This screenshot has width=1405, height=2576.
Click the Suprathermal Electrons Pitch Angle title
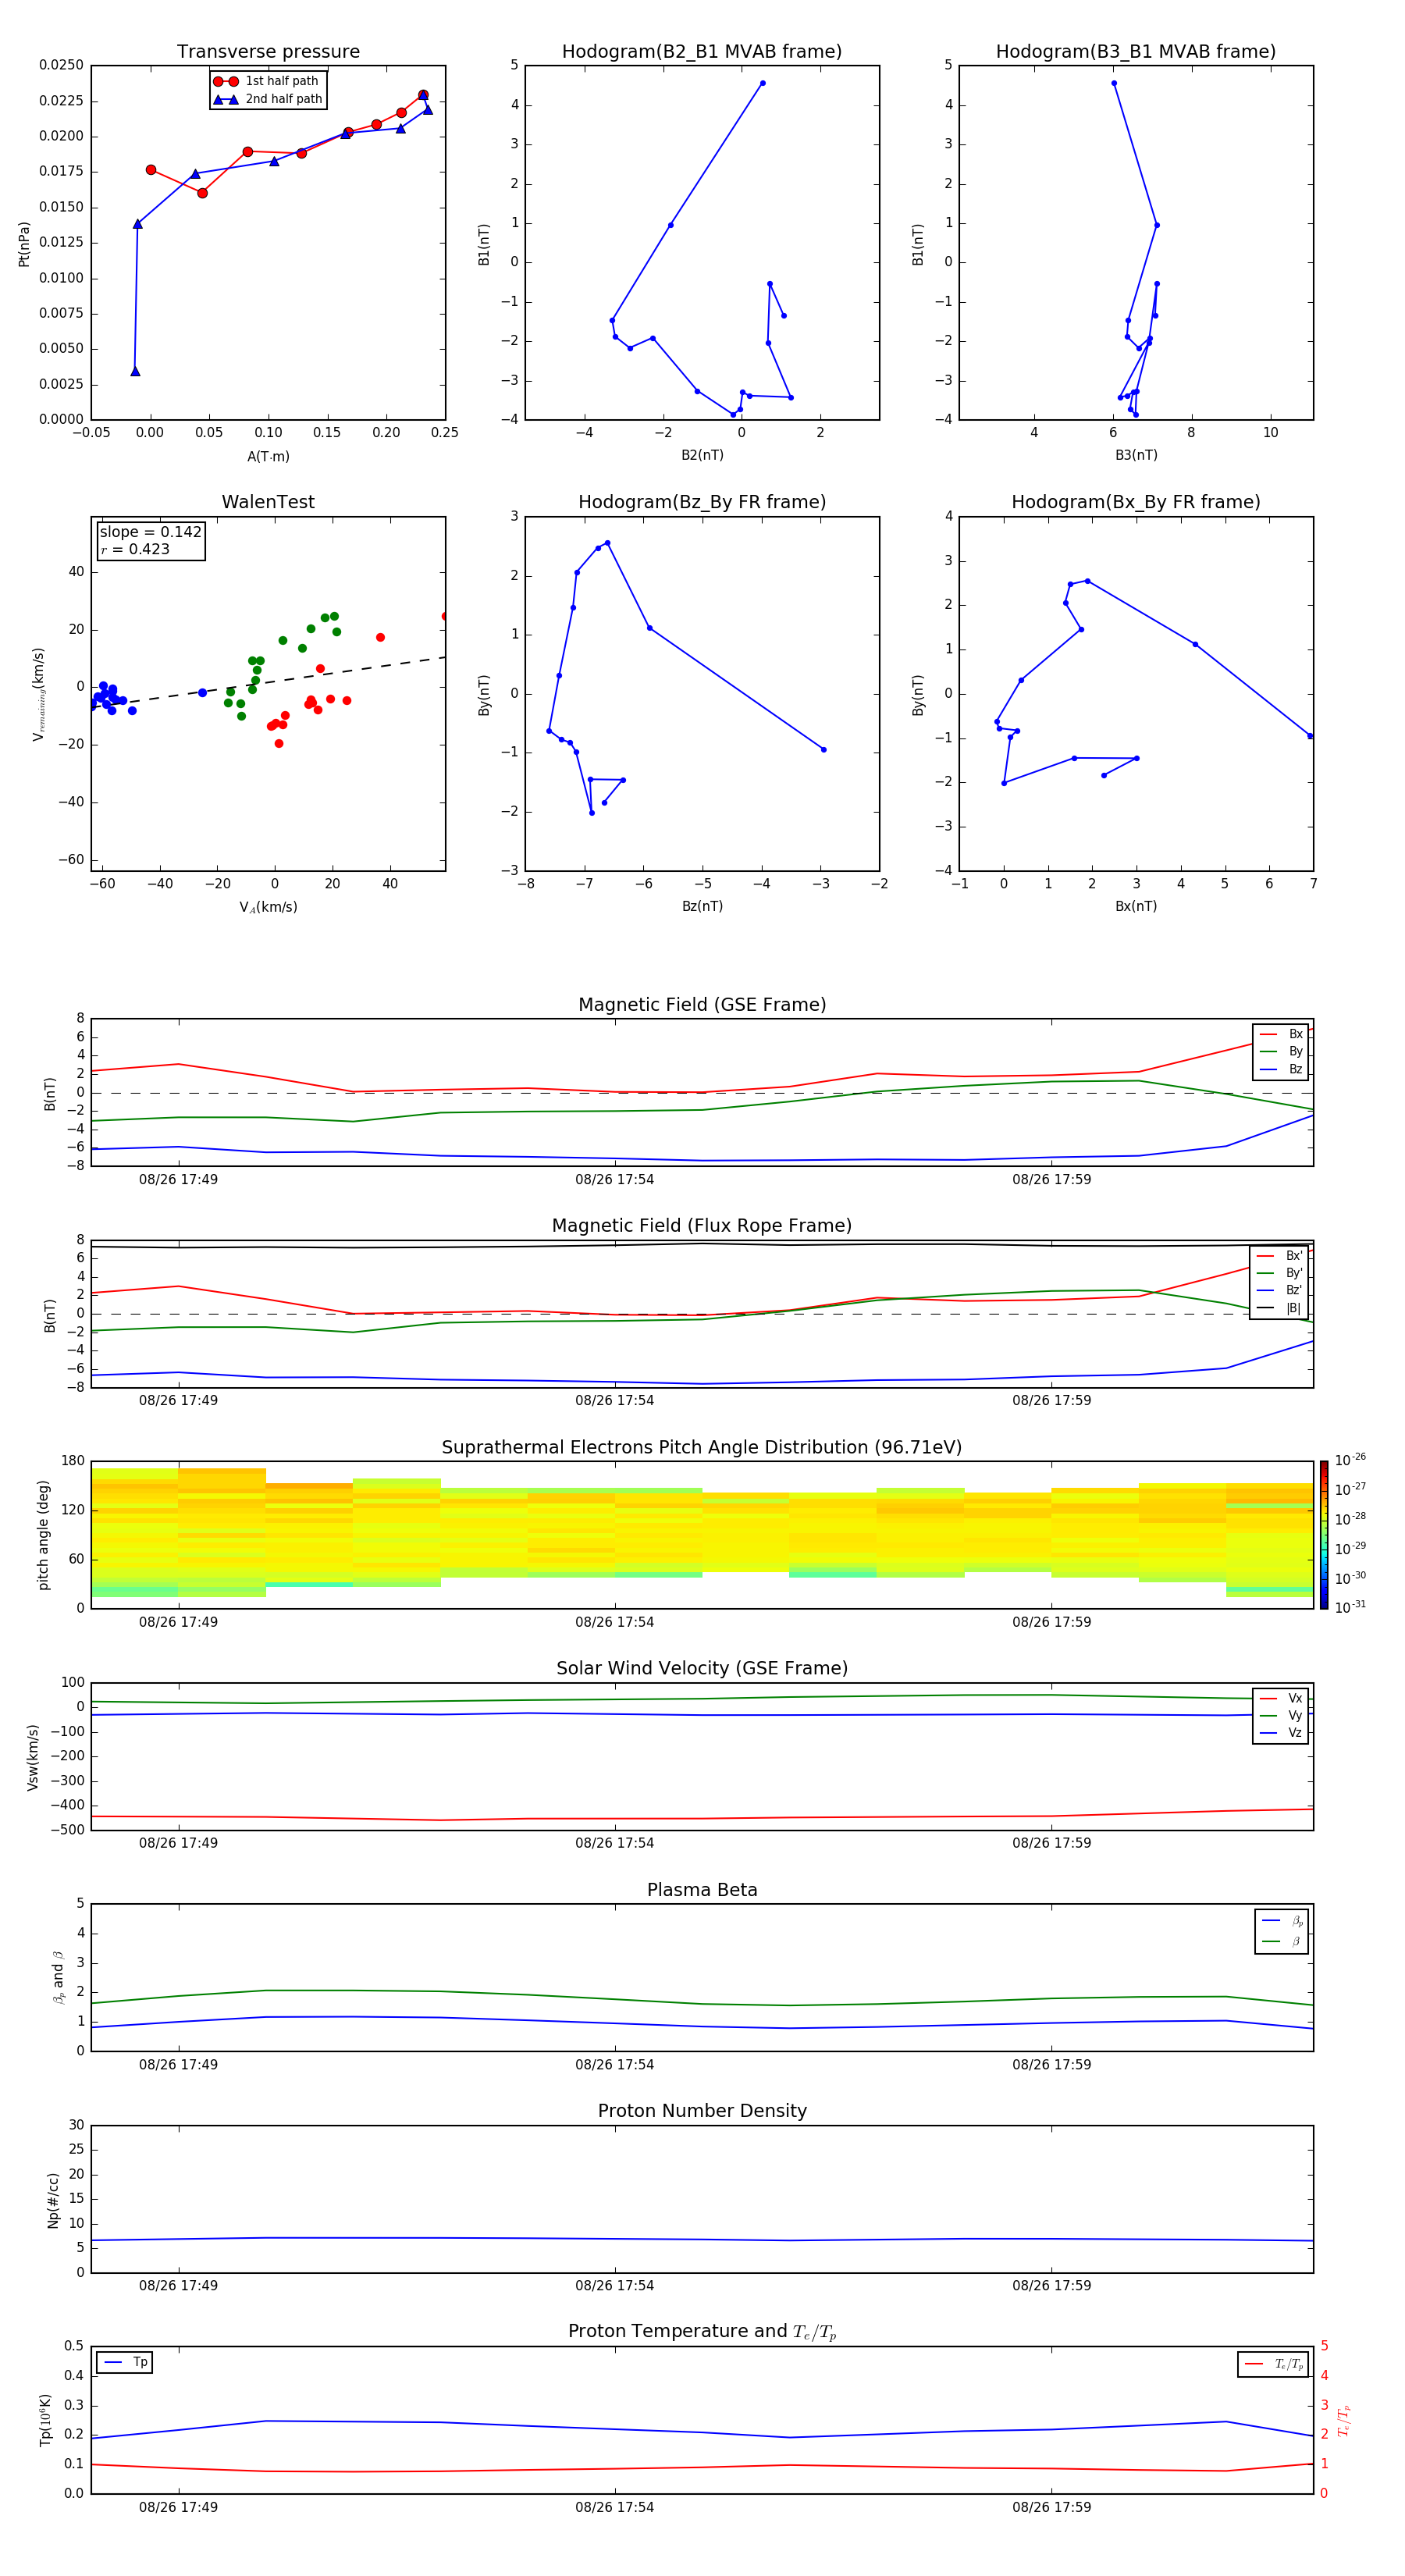tap(702, 1448)
